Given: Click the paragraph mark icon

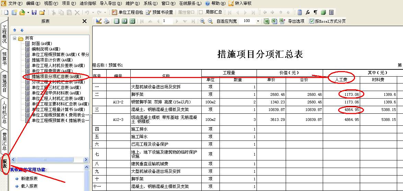Looking at the screenshot, I should [x=315, y=12].
